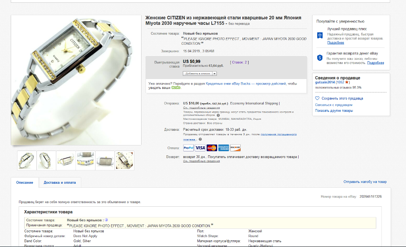The width and height of the screenshot is (406, 247).
Task: Click the Discover card icon
Action: 235,148
